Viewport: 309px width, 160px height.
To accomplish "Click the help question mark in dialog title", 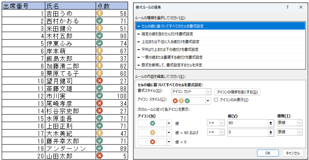I will click(287, 7).
